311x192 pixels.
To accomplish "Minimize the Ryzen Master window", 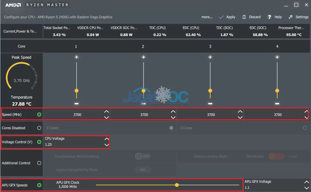I will (286, 5).
